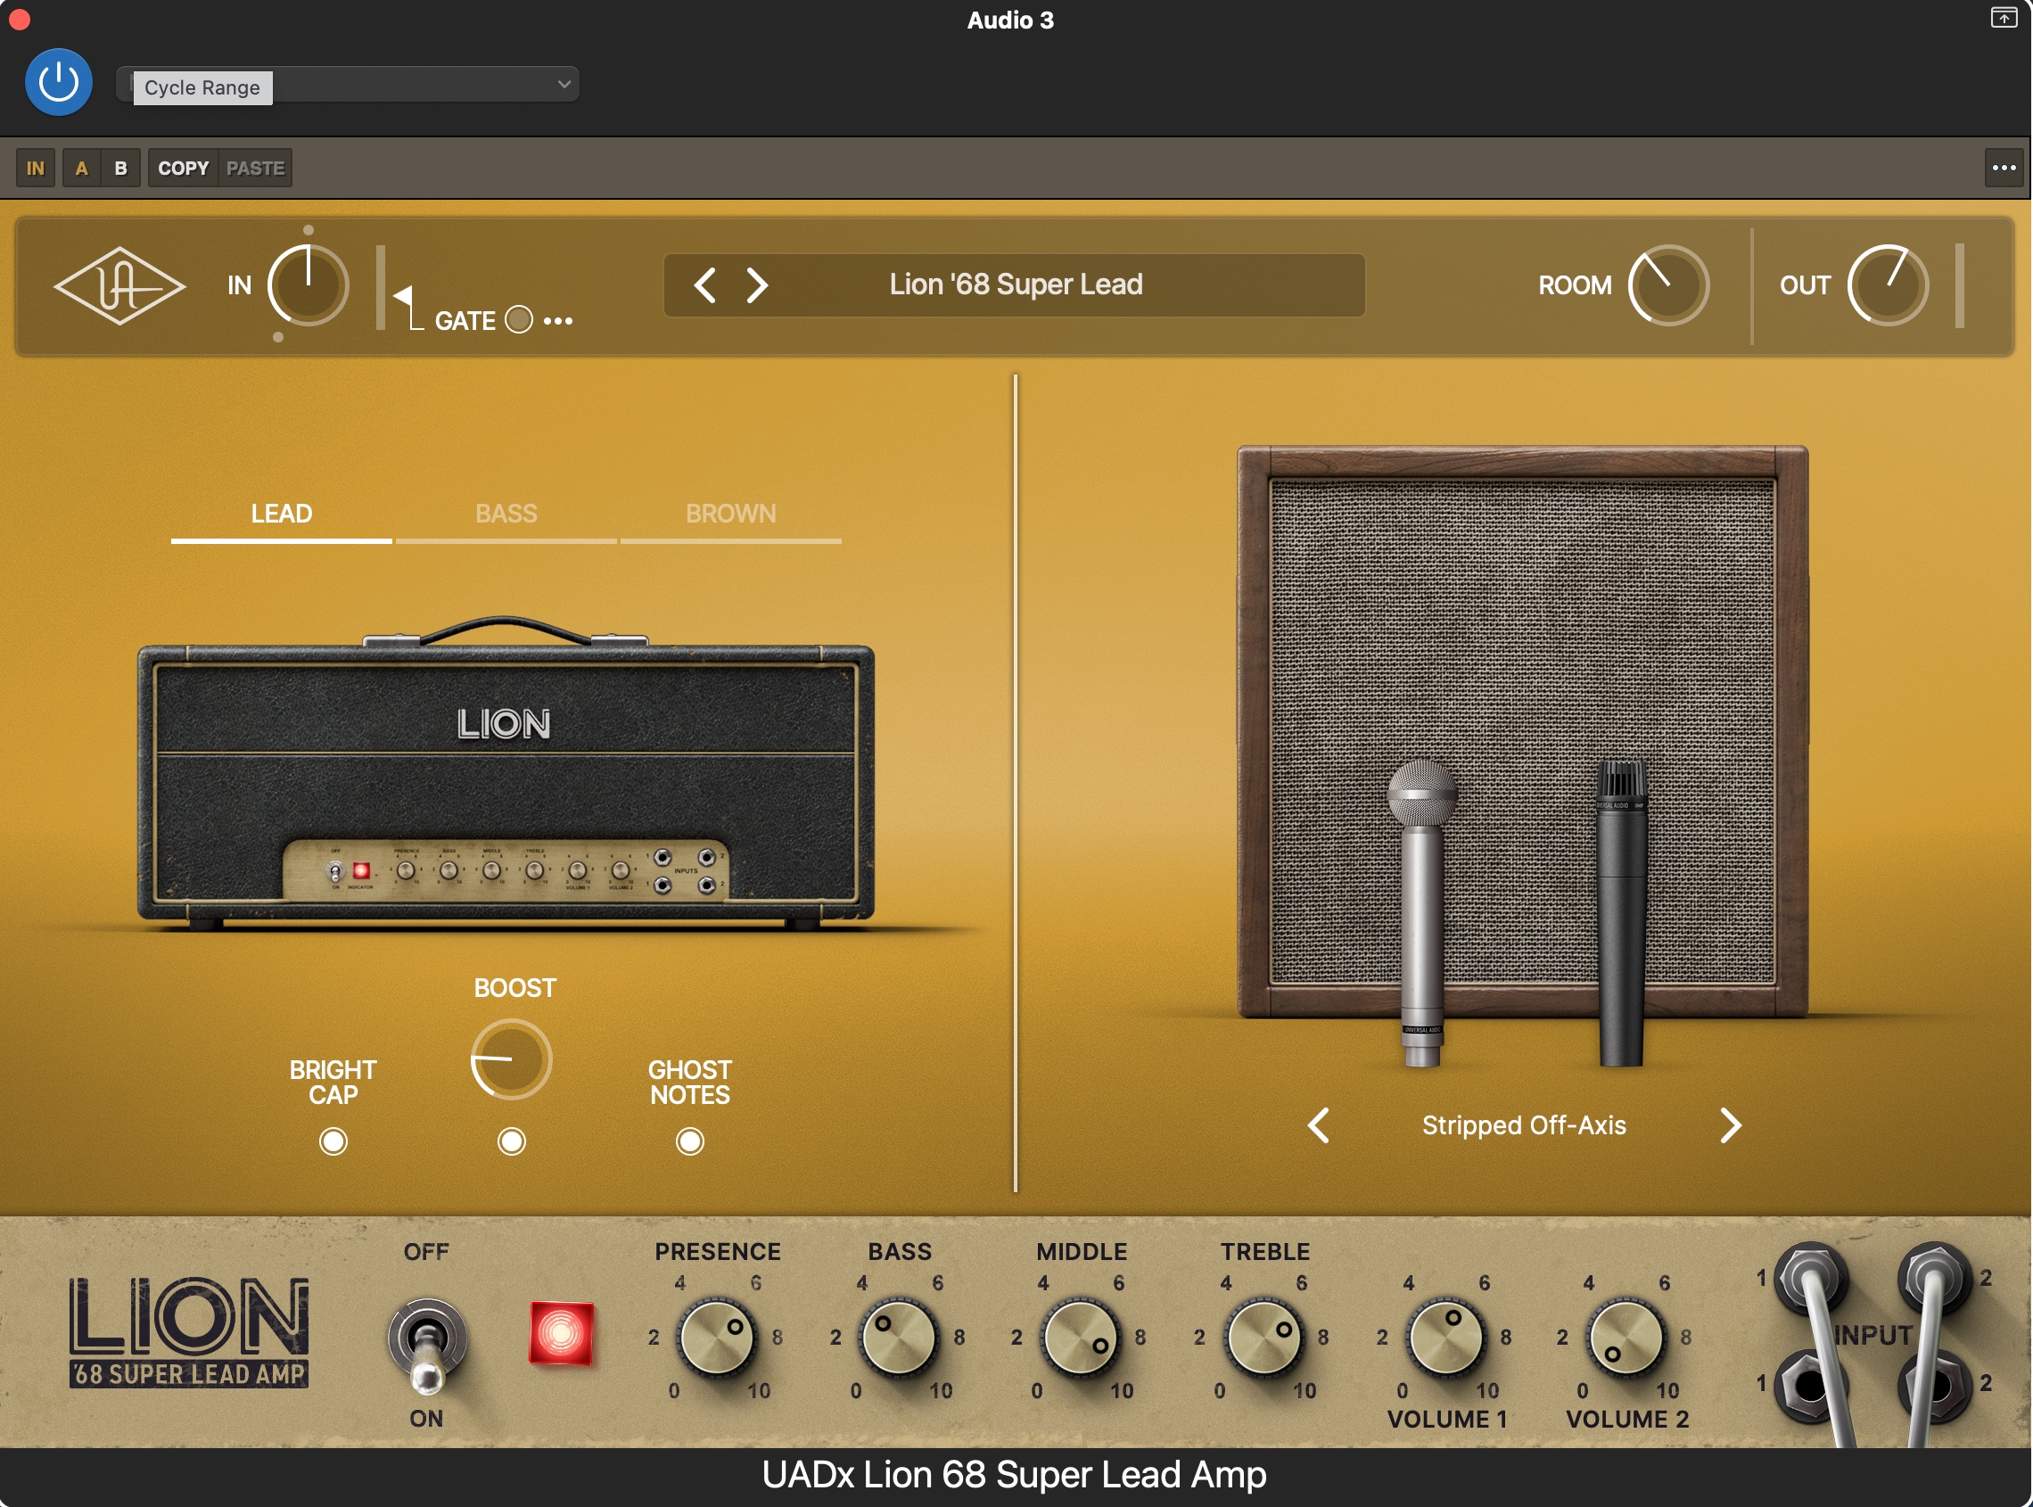The image size is (2033, 1507).
Task: Switch to the BASS amp tab
Action: click(506, 515)
